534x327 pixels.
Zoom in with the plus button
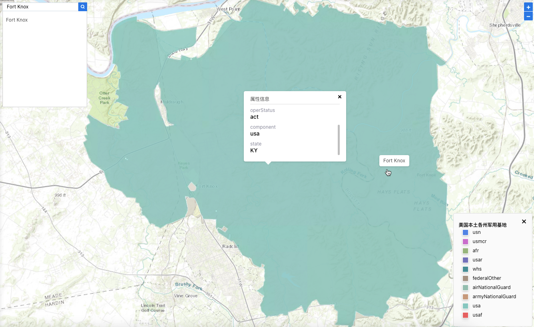pyautogui.click(x=528, y=8)
